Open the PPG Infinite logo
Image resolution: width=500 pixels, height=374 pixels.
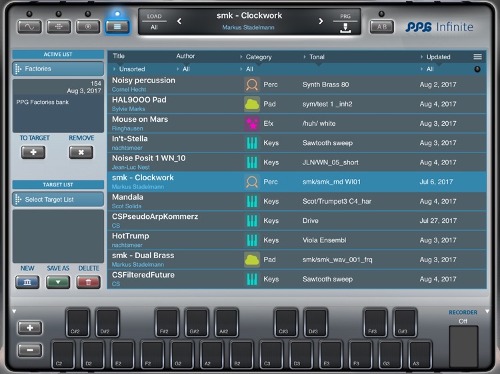[x=439, y=27]
